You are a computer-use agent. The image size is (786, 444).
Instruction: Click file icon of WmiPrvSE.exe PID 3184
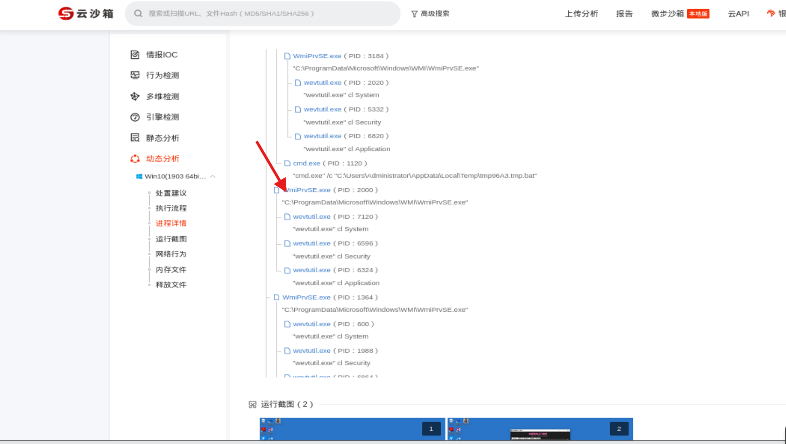point(287,56)
